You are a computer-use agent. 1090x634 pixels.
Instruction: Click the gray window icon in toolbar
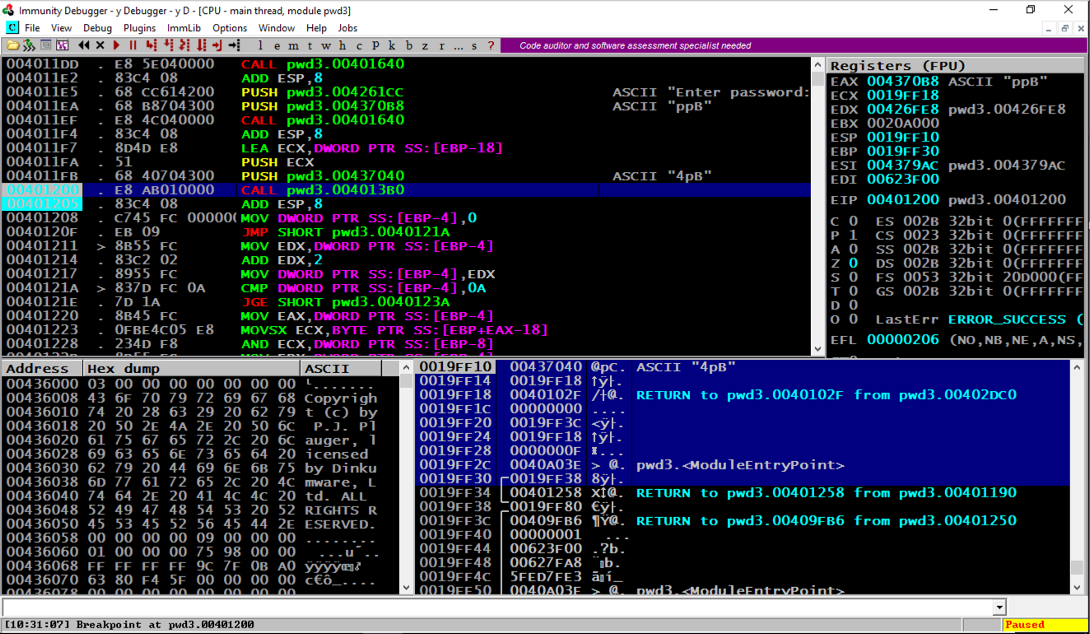pyautogui.click(x=45, y=45)
